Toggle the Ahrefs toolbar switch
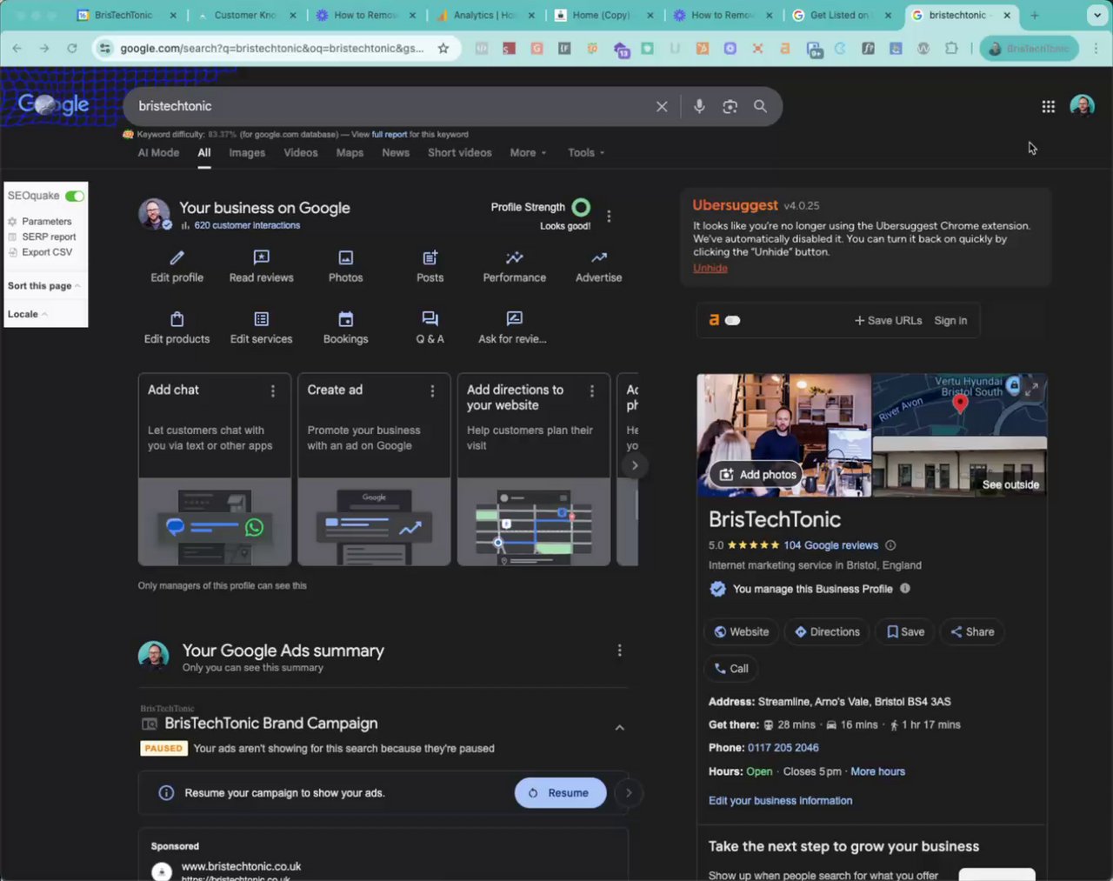The image size is (1113, 881). coord(732,320)
